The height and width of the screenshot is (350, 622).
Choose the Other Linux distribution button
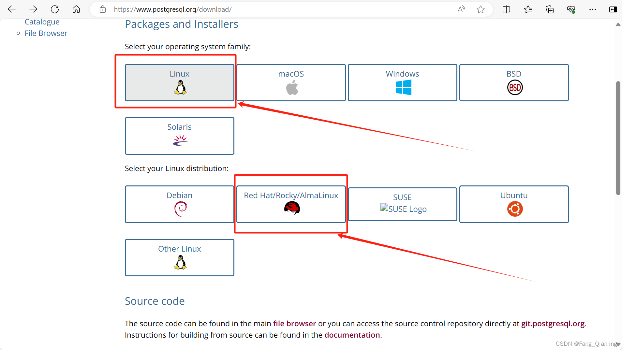[x=180, y=258]
